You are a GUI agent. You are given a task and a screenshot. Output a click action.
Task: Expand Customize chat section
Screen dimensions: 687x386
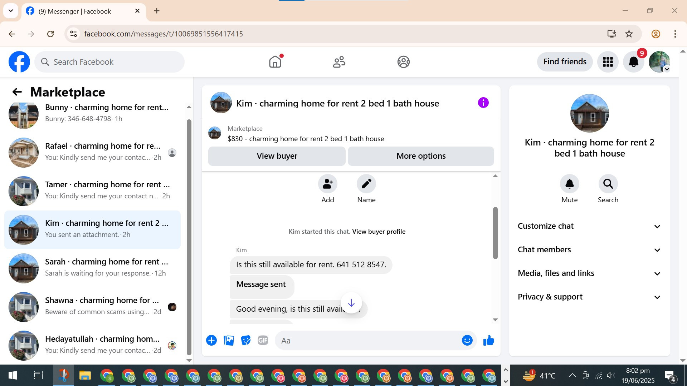(x=589, y=226)
